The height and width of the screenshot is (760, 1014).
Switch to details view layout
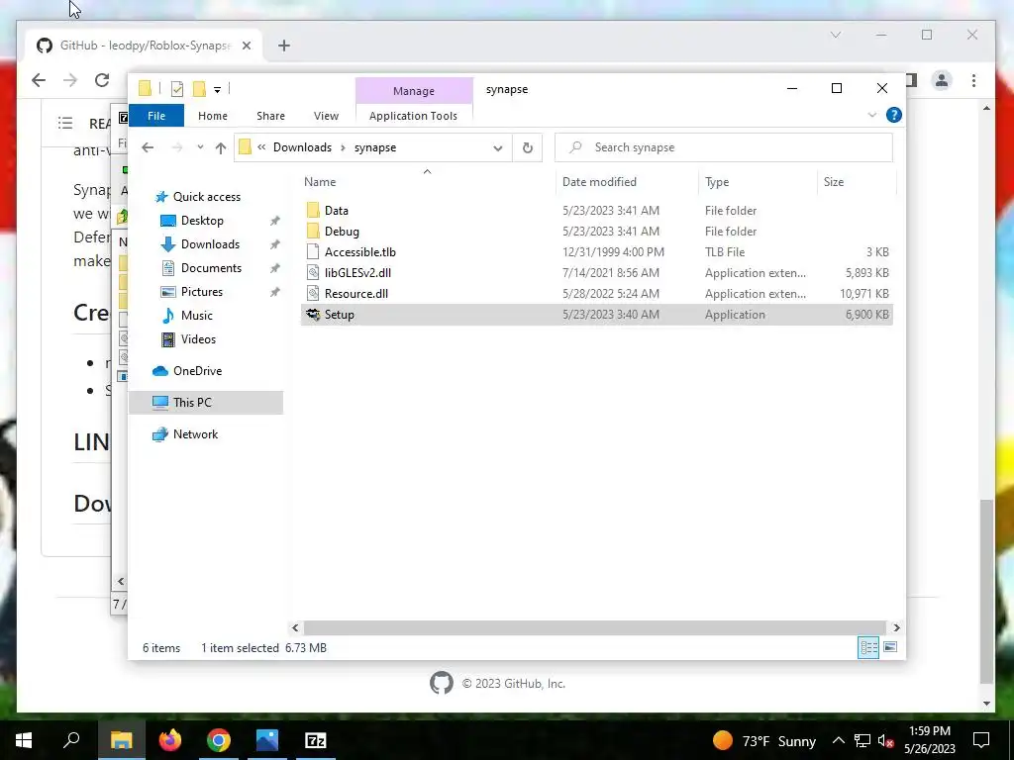[867, 647]
